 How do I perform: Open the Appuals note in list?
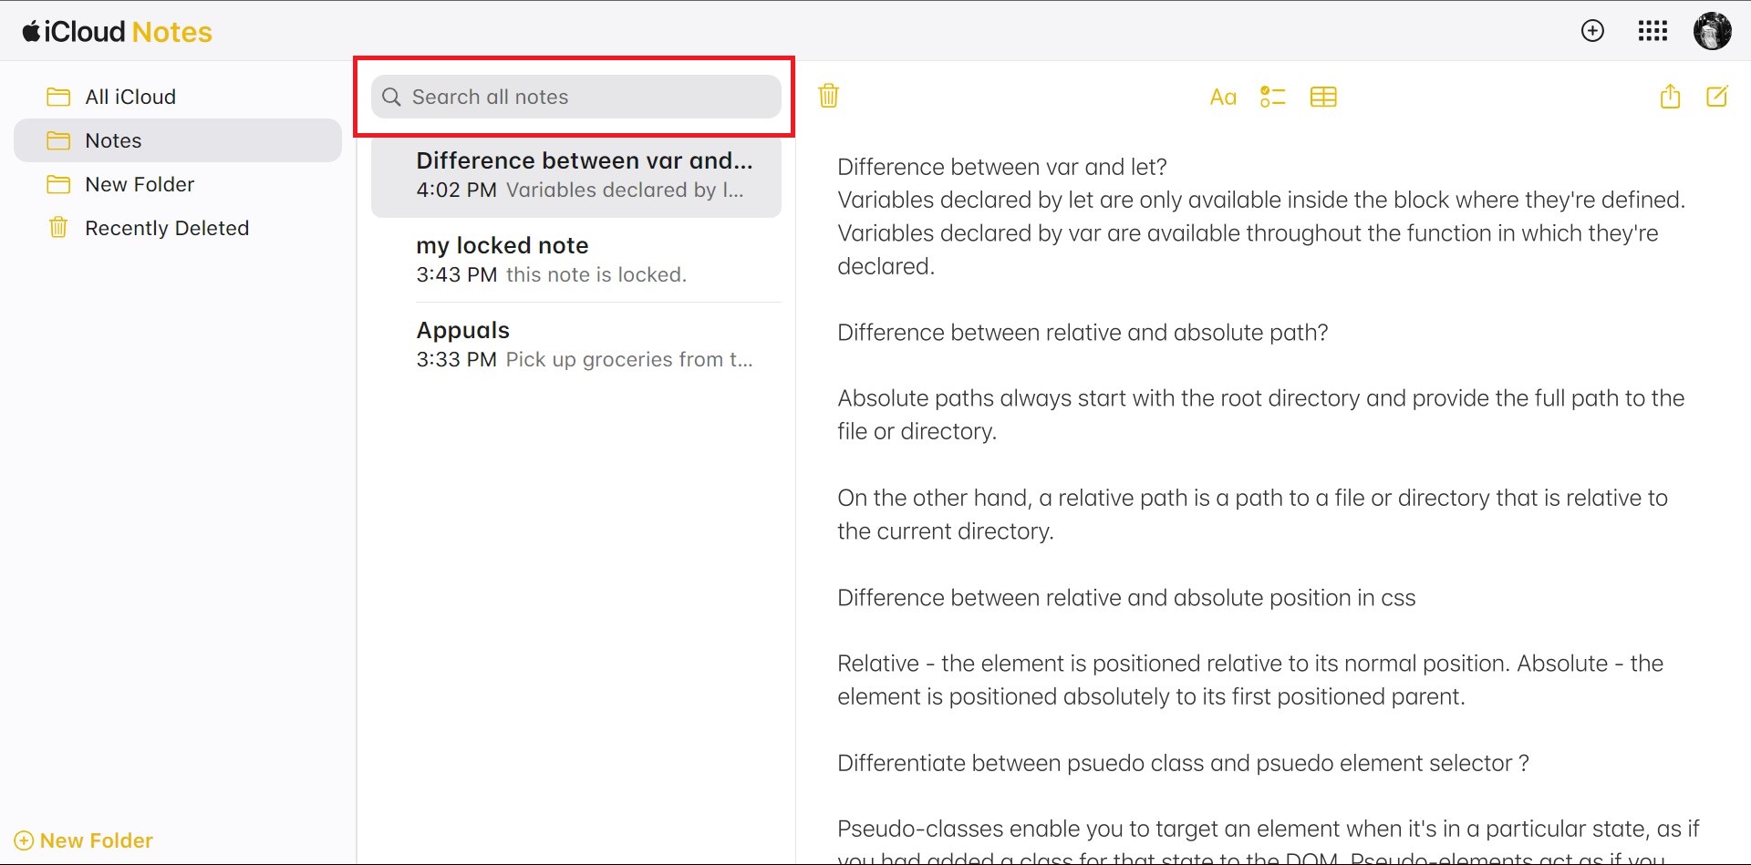(x=576, y=345)
